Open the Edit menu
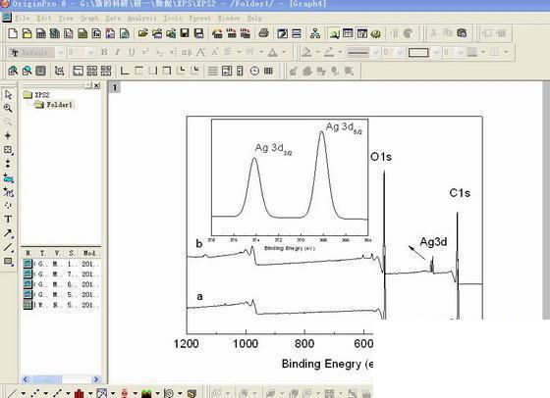 coord(44,18)
